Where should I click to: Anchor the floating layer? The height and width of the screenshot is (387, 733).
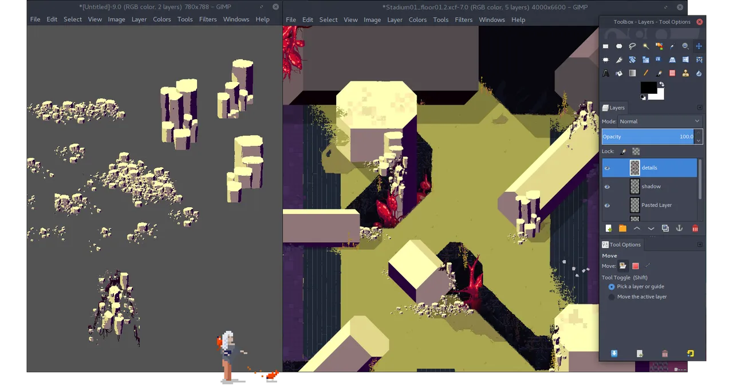pos(680,228)
